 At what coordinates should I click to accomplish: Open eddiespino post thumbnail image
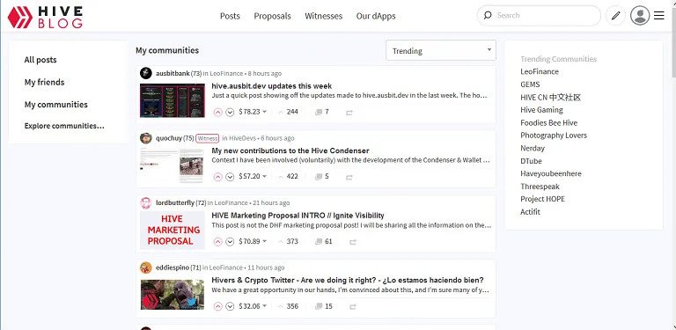coord(173,295)
